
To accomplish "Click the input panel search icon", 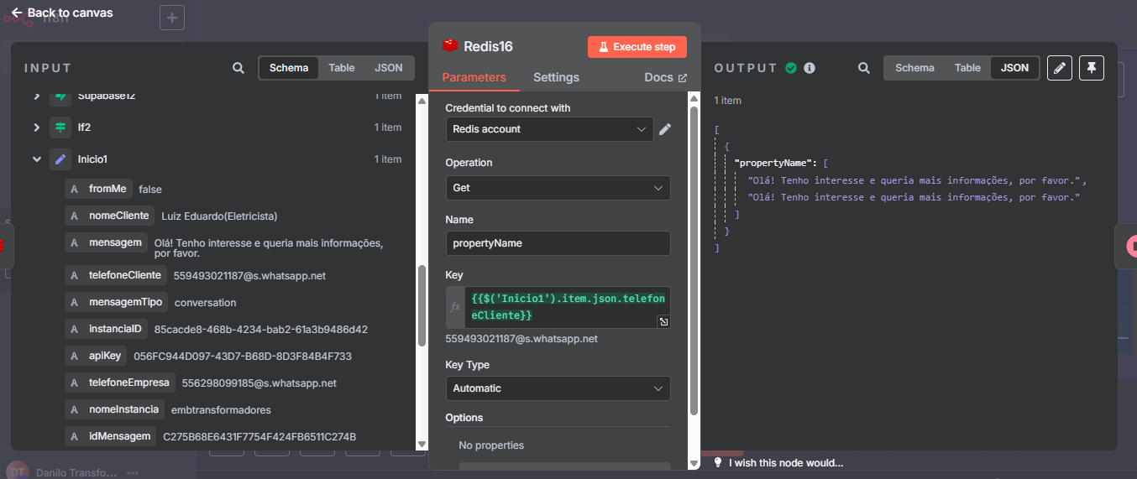I will point(238,68).
